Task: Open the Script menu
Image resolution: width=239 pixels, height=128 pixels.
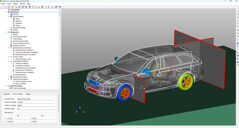Action: 9,4
